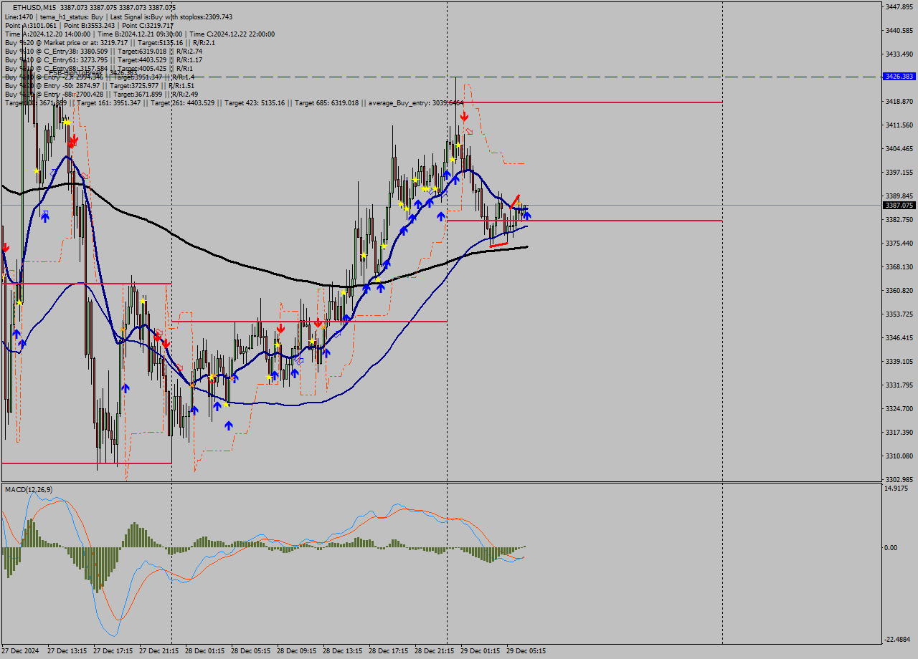The width and height of the screenshot is (918, 659).
Task: Click the 3375.440 price axis value
Action: (900, 243)
